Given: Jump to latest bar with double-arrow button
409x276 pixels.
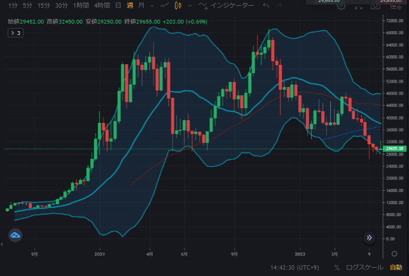Looking at the screenshot, I should tap(370, 238).
